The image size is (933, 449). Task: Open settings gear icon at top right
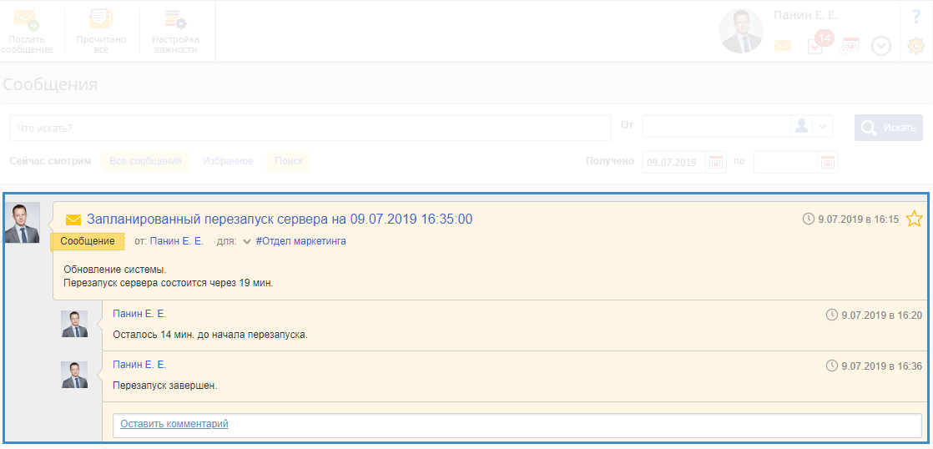click(915, 46)
